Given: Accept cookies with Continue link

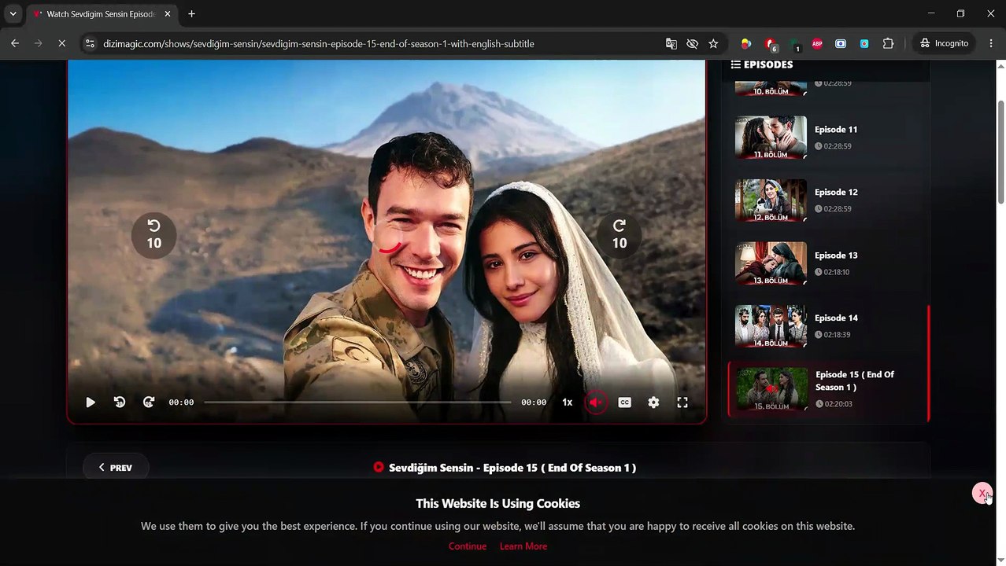Looking at the screenshot, I should [468, 546].
